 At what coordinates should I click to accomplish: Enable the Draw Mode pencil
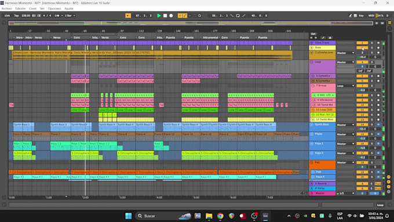(x=351, y=16)
